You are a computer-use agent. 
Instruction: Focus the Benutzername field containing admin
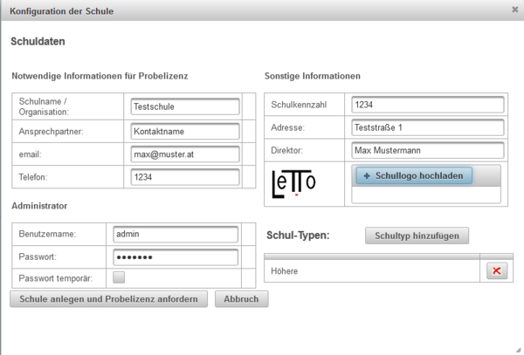pos(175,235)
